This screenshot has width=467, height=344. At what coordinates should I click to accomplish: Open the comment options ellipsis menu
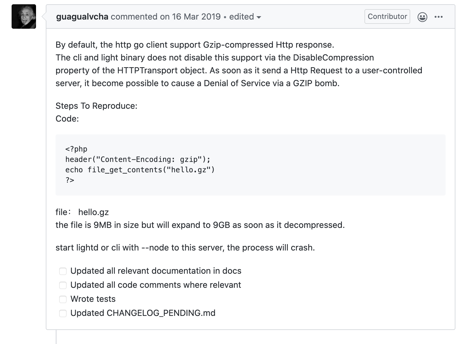click(438, 17)
